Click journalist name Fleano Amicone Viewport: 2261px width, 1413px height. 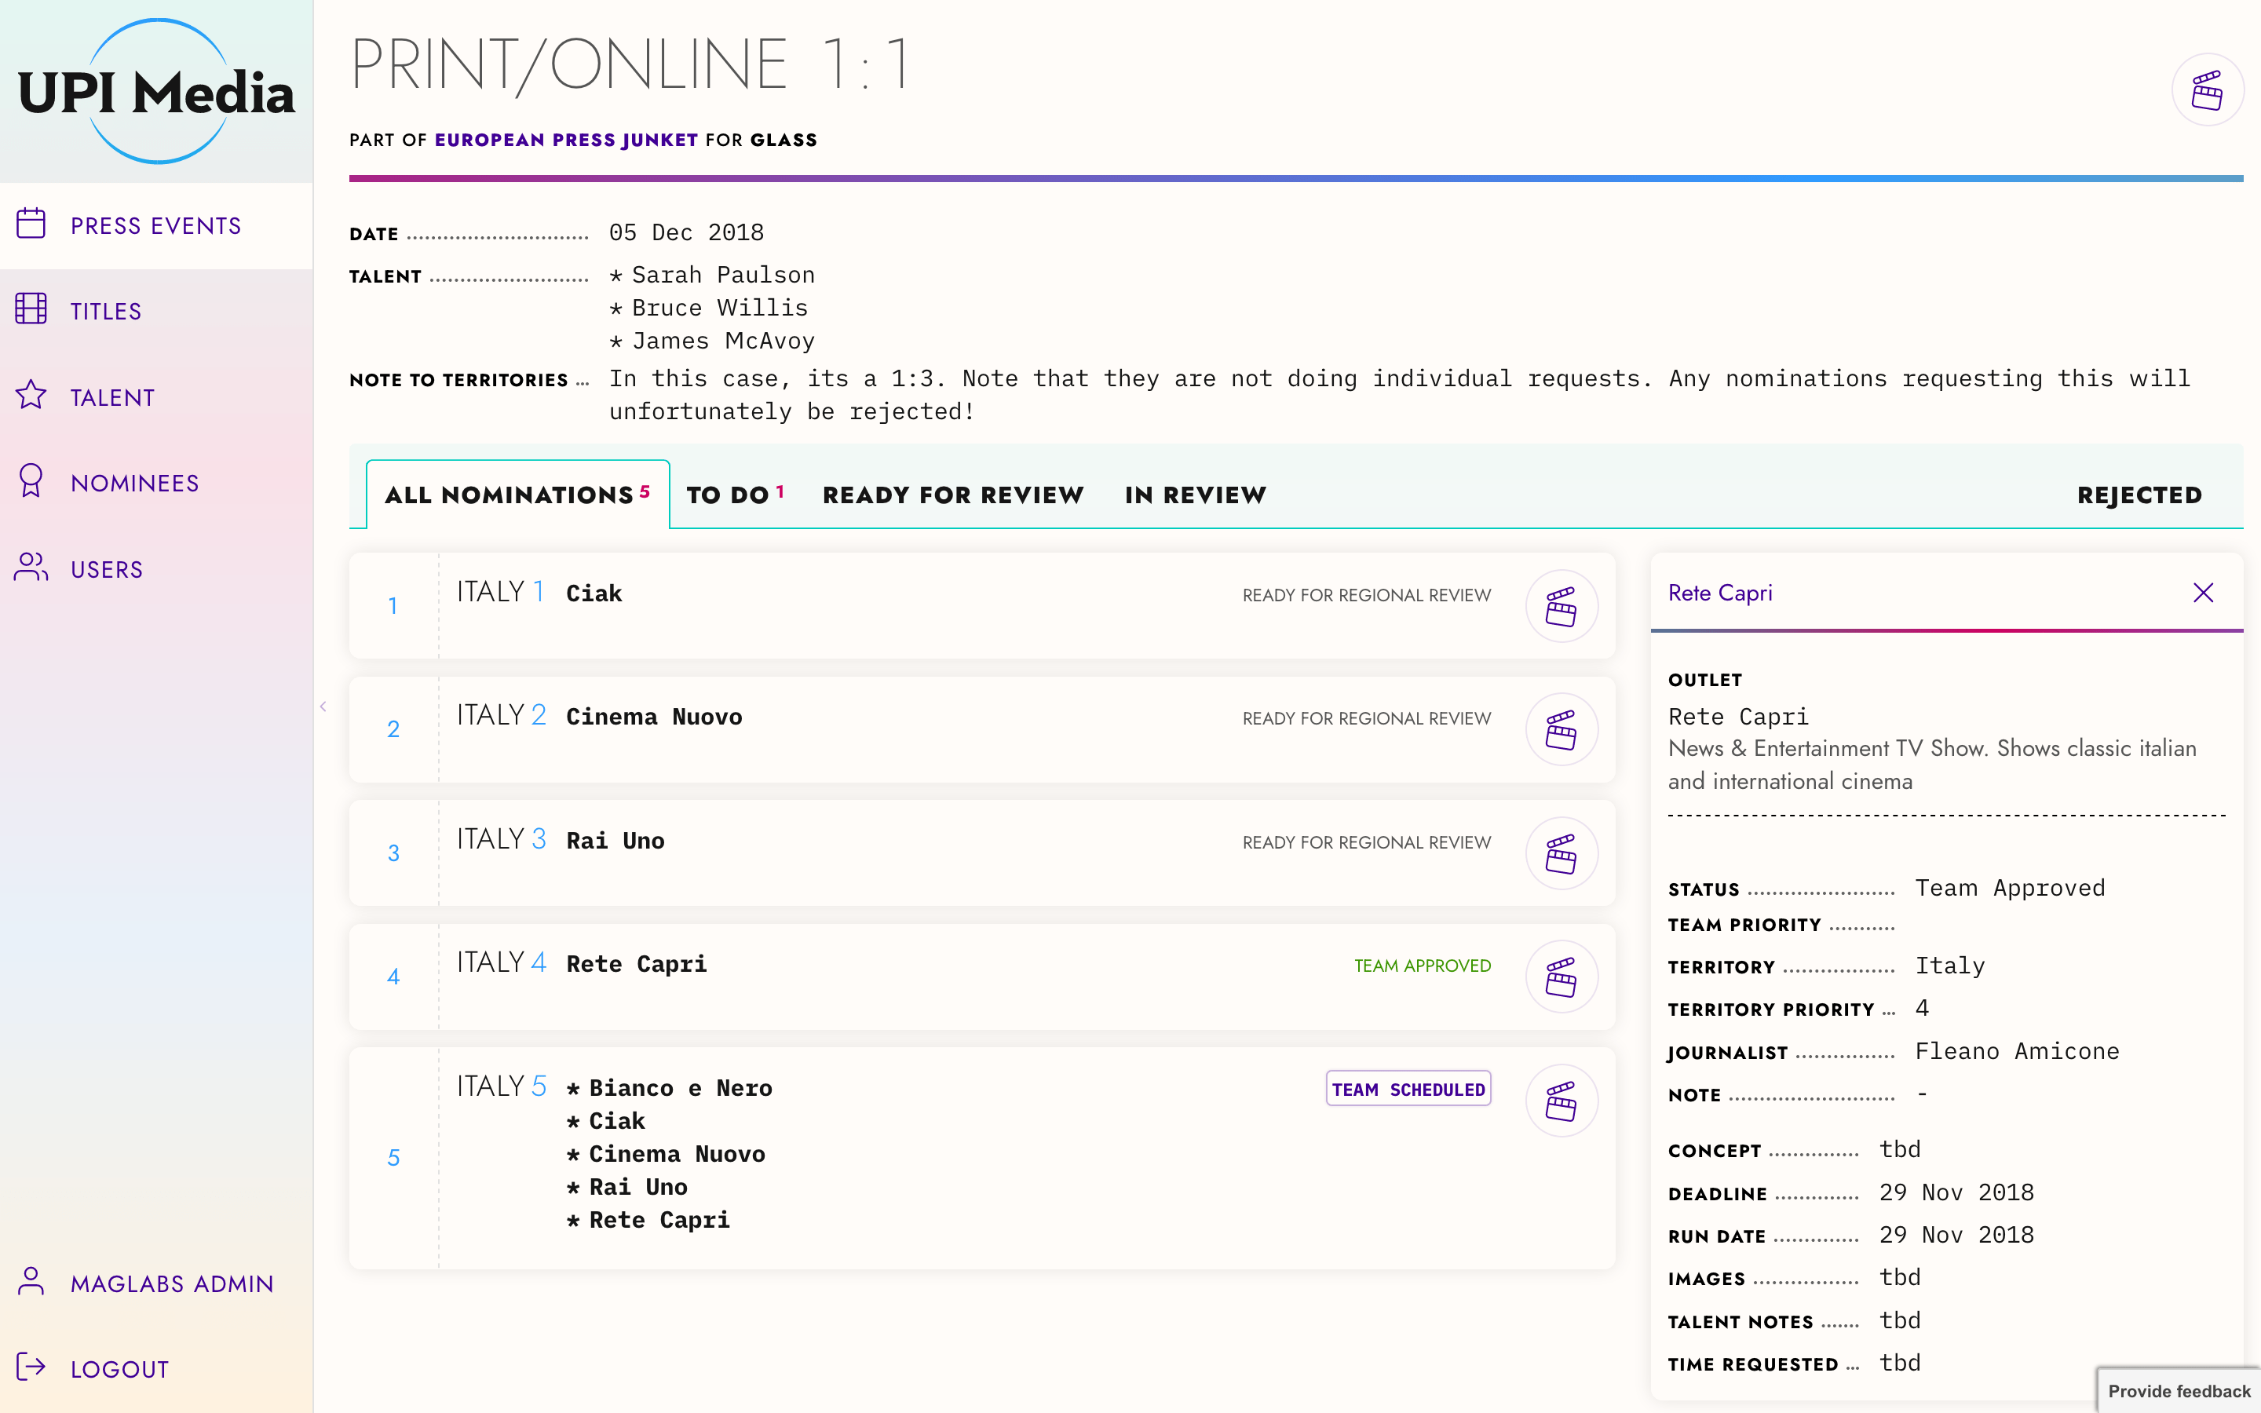coord(2017,1051)
